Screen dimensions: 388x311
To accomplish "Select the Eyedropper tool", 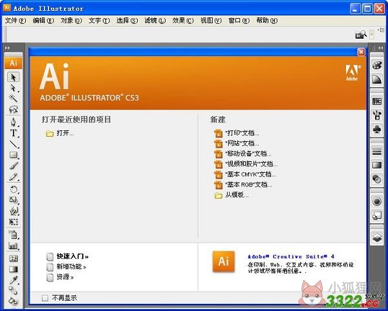I will [x=14, y=280].
